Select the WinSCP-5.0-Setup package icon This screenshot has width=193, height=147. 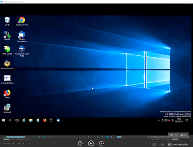tap(7, 65)
